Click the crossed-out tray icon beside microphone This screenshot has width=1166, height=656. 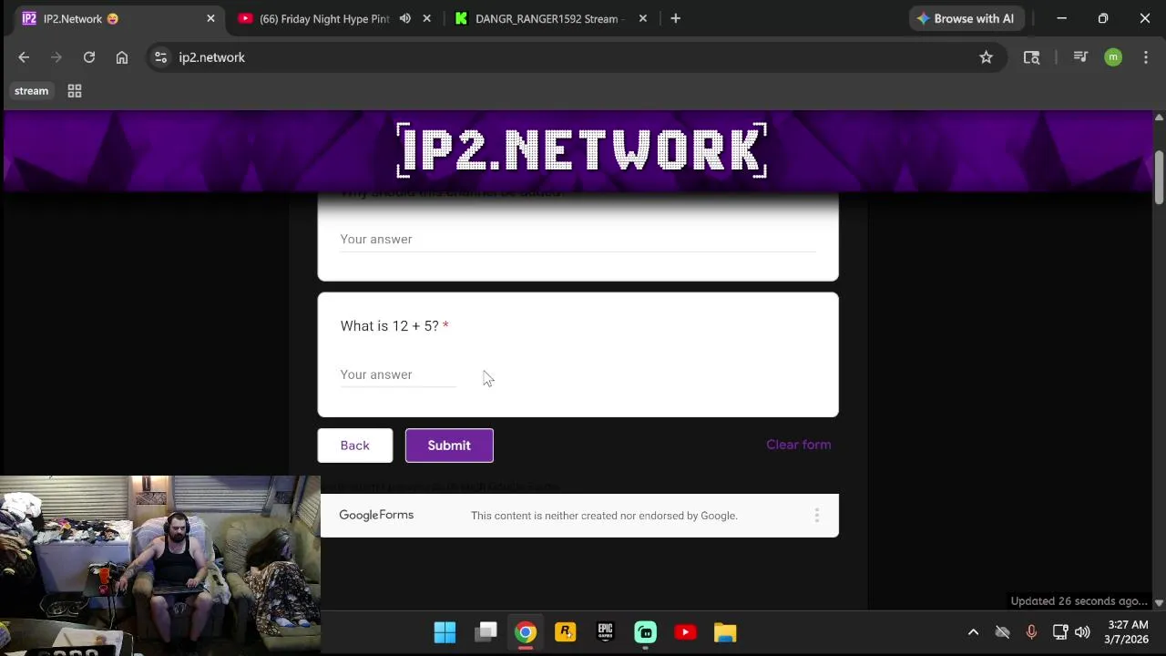1002,632
